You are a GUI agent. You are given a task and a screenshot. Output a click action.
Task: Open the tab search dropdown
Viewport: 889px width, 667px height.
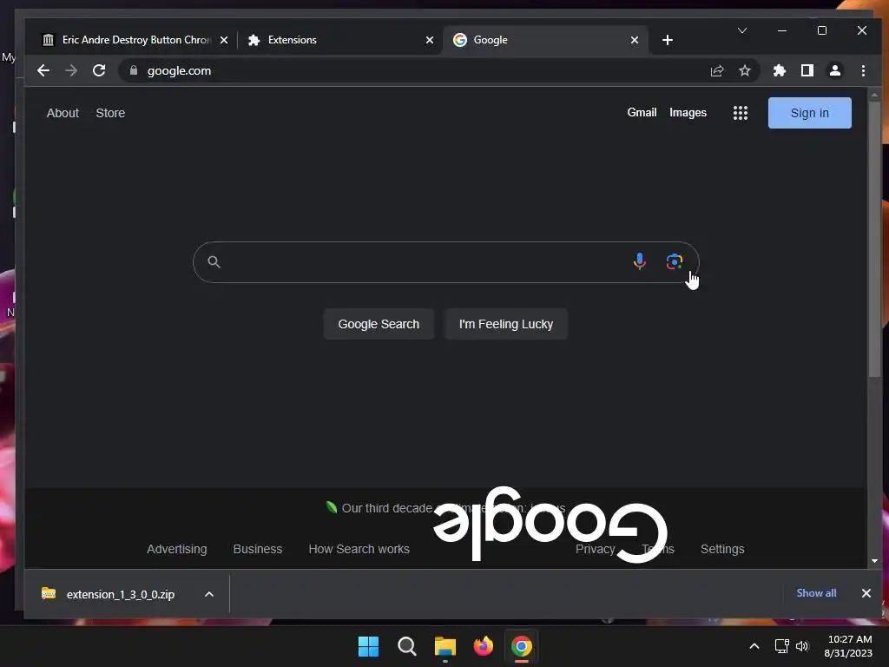(742, 30)
